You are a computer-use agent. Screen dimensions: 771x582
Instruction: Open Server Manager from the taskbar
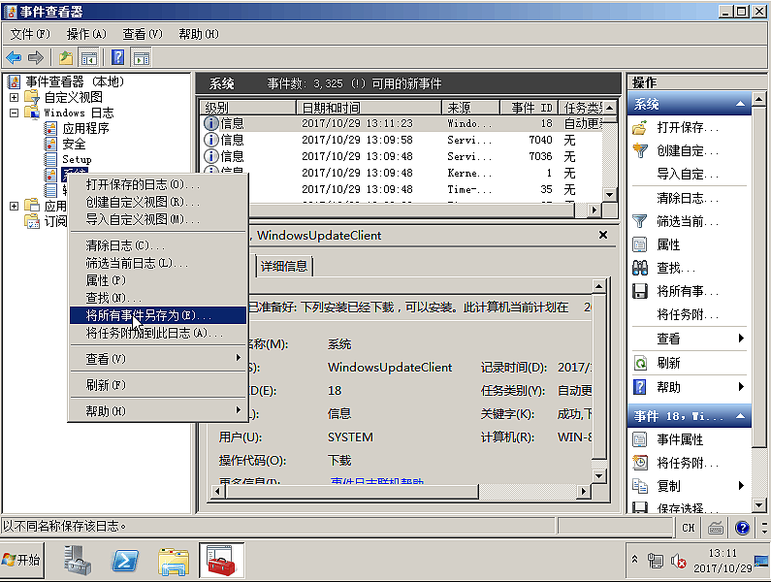(x=78, y=561)
